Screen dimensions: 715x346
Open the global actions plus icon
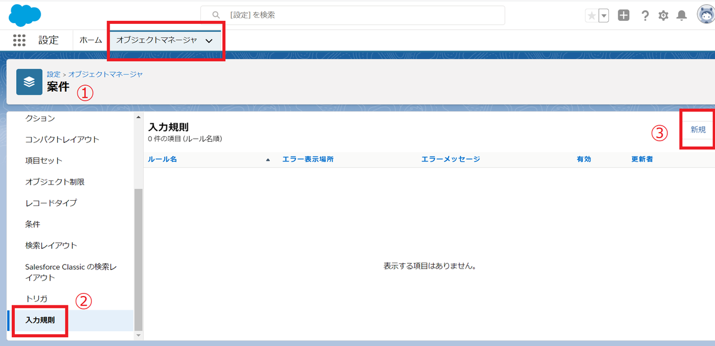click(x=624, y=15)
